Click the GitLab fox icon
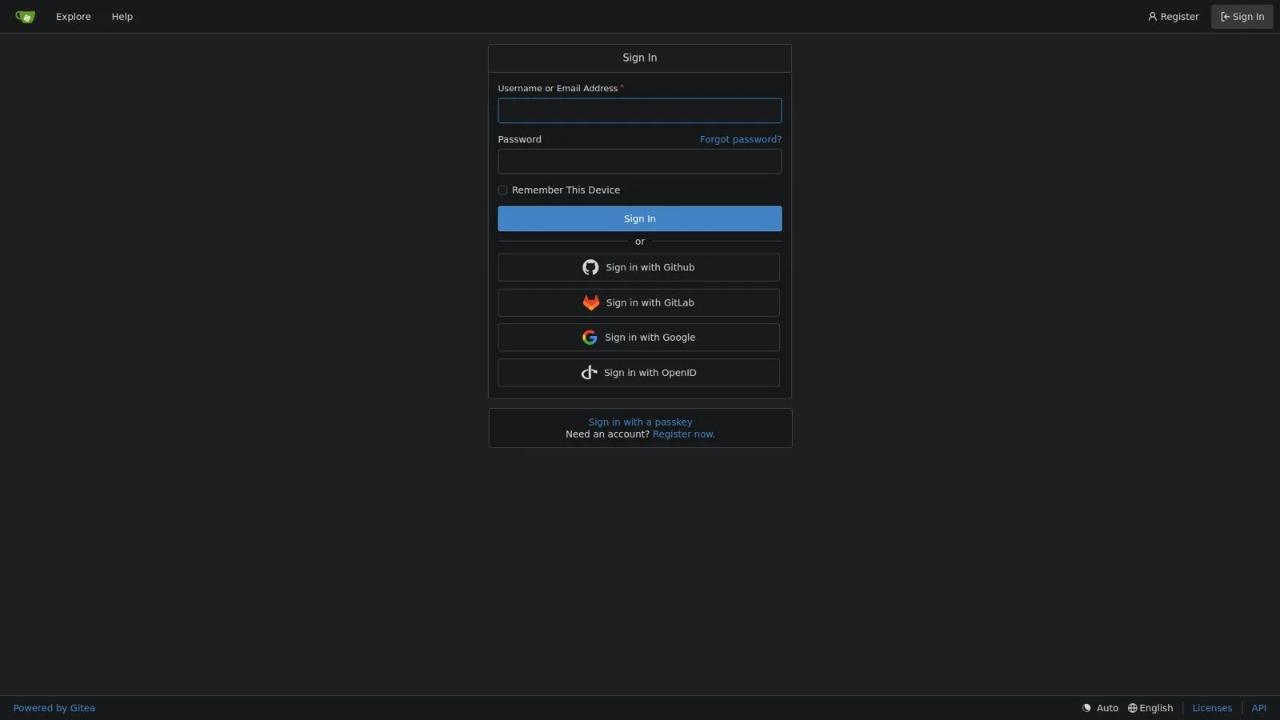 [591, 302]
